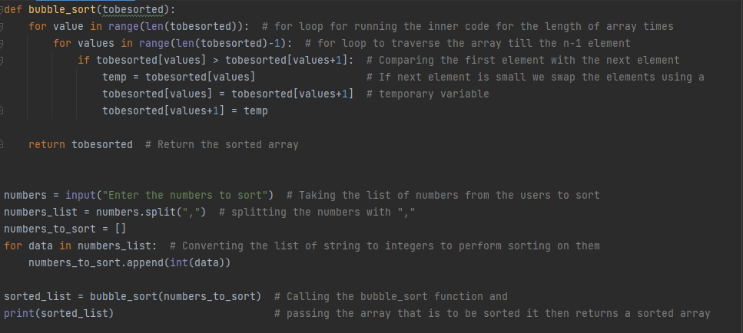The image size is (743, 333).
Task: Collapse the inner 'for values' loop fold
Action: (2, 44)
